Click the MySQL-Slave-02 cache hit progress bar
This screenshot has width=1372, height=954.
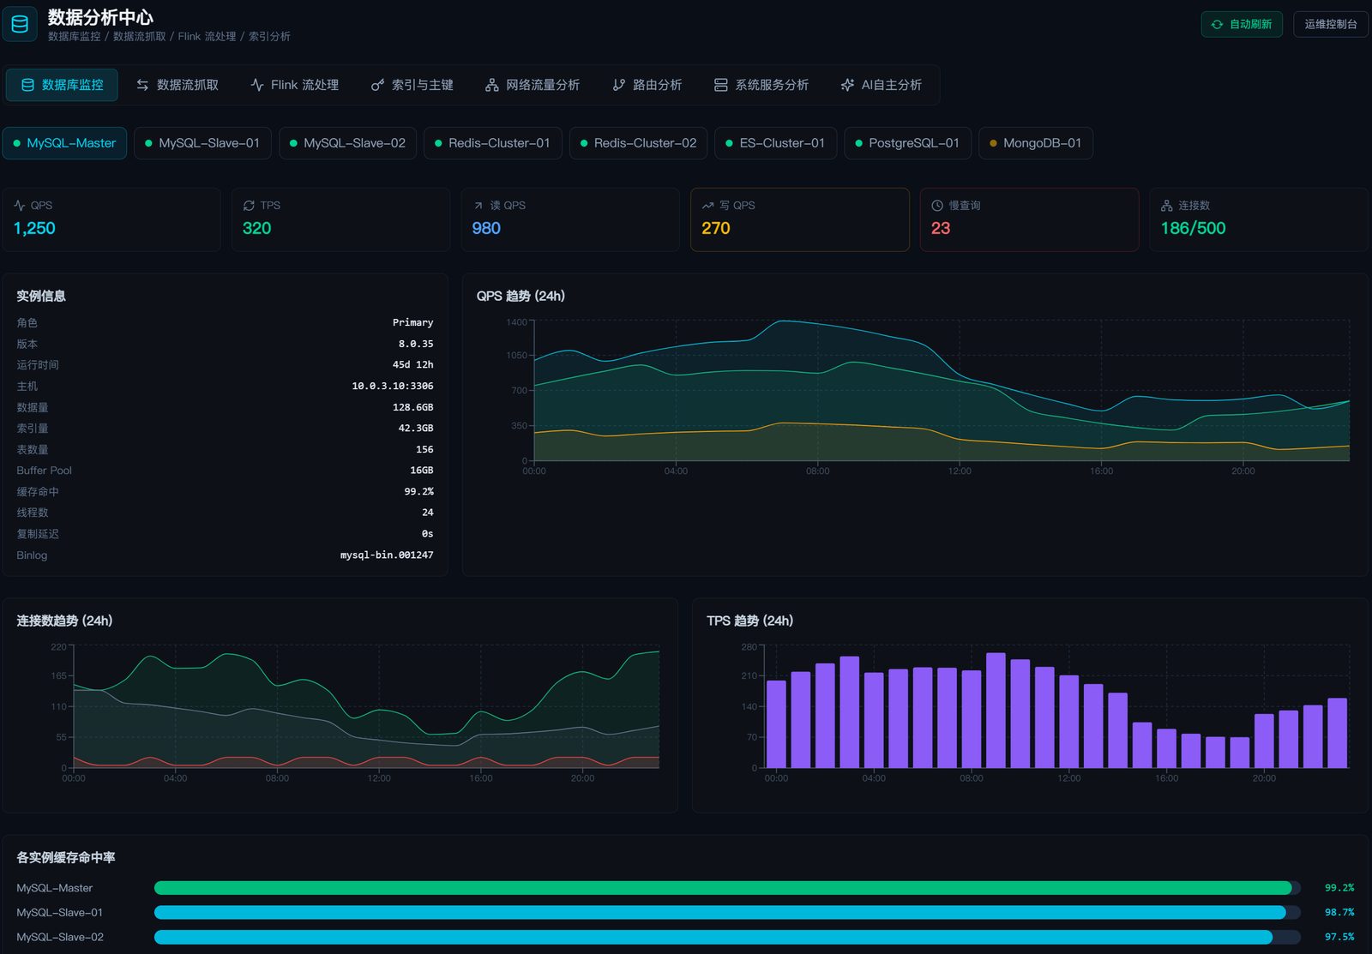(727, 937)
